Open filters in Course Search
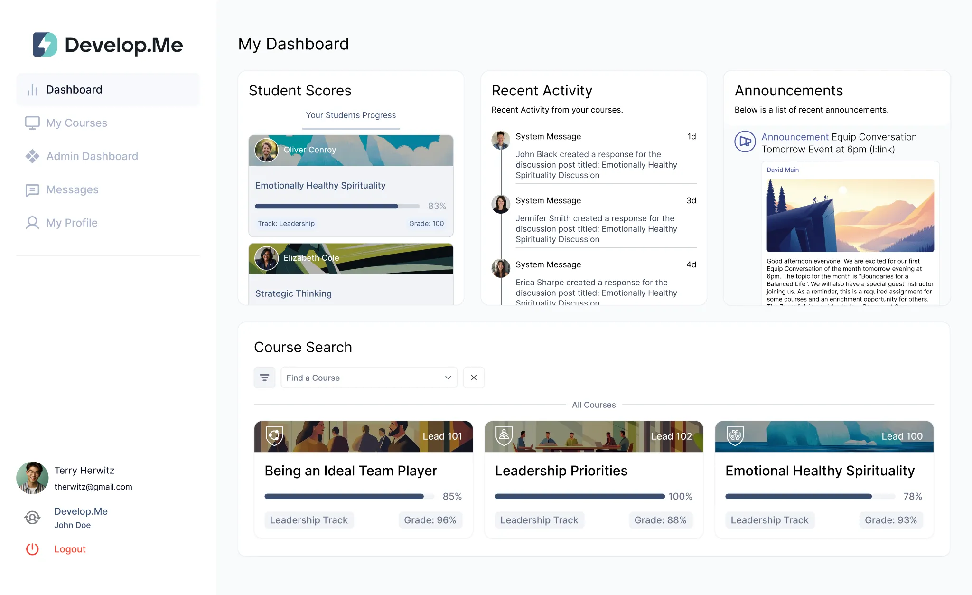 coord(264,377)
